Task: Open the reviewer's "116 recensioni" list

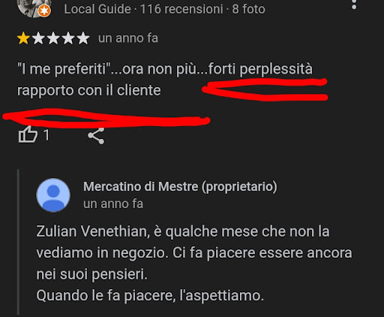Action: [181, 9]
